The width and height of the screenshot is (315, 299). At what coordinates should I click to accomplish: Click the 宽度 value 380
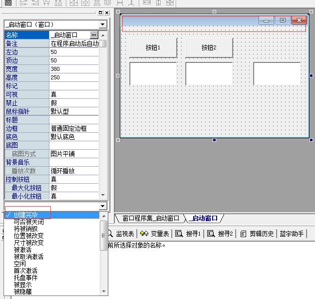coord(74,69)
